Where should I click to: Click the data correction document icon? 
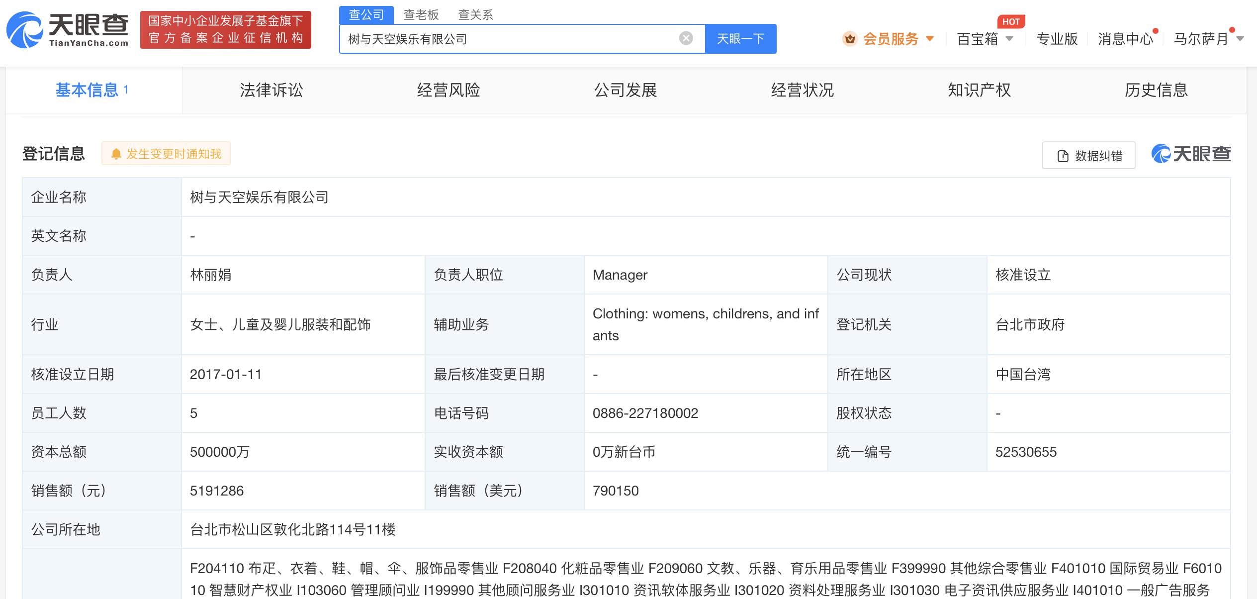click(1063, 156)
